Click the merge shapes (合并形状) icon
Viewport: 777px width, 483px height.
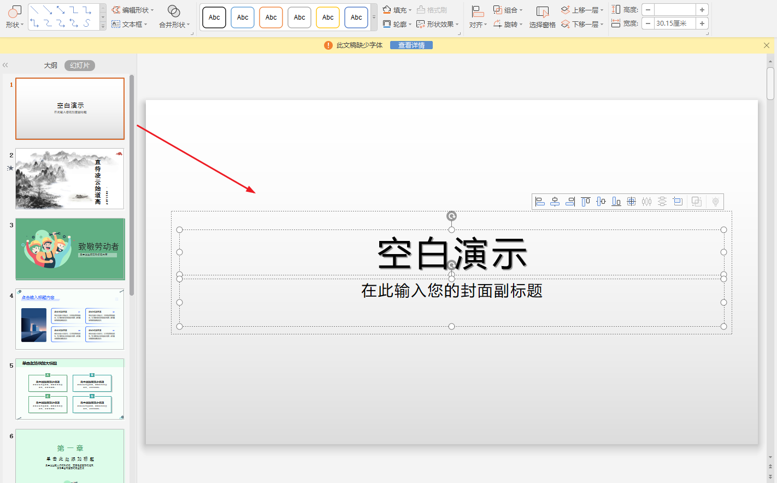click(174, 11)
